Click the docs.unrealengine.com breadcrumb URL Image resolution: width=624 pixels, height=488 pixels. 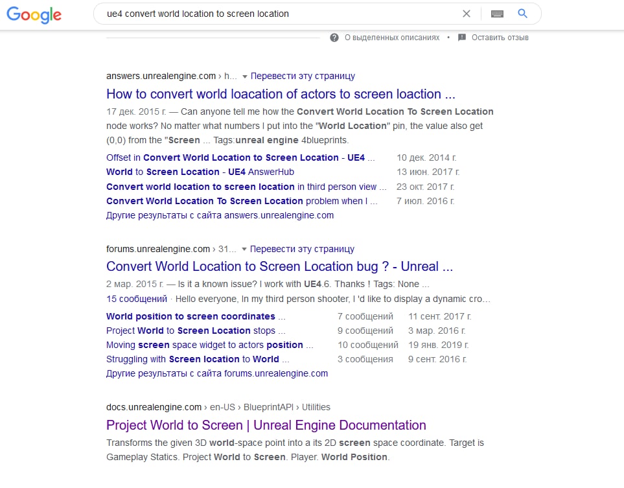tap(218, 407)
